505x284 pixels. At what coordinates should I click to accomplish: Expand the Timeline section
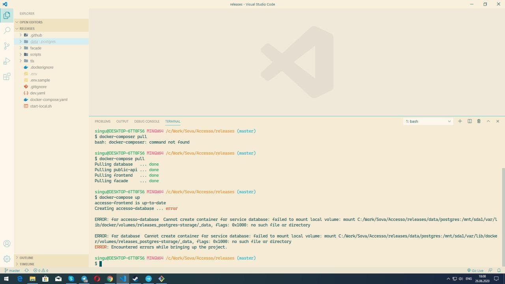tap(51, 264)
